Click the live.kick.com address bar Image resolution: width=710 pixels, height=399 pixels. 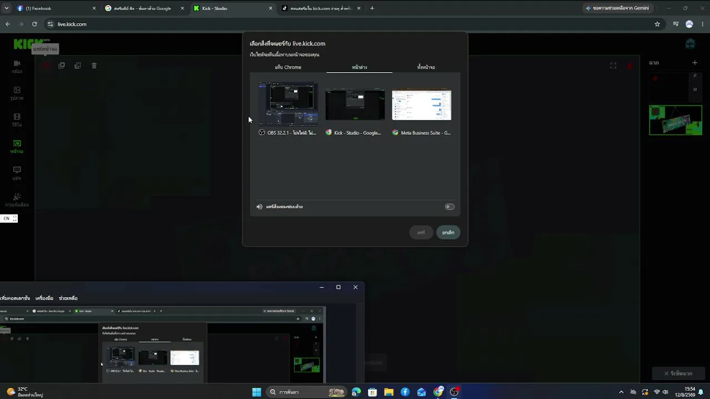tap(349, 24)
